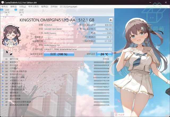Open the 磁碟(D) disk menu
Screen dimensions: 170x117
45,7
